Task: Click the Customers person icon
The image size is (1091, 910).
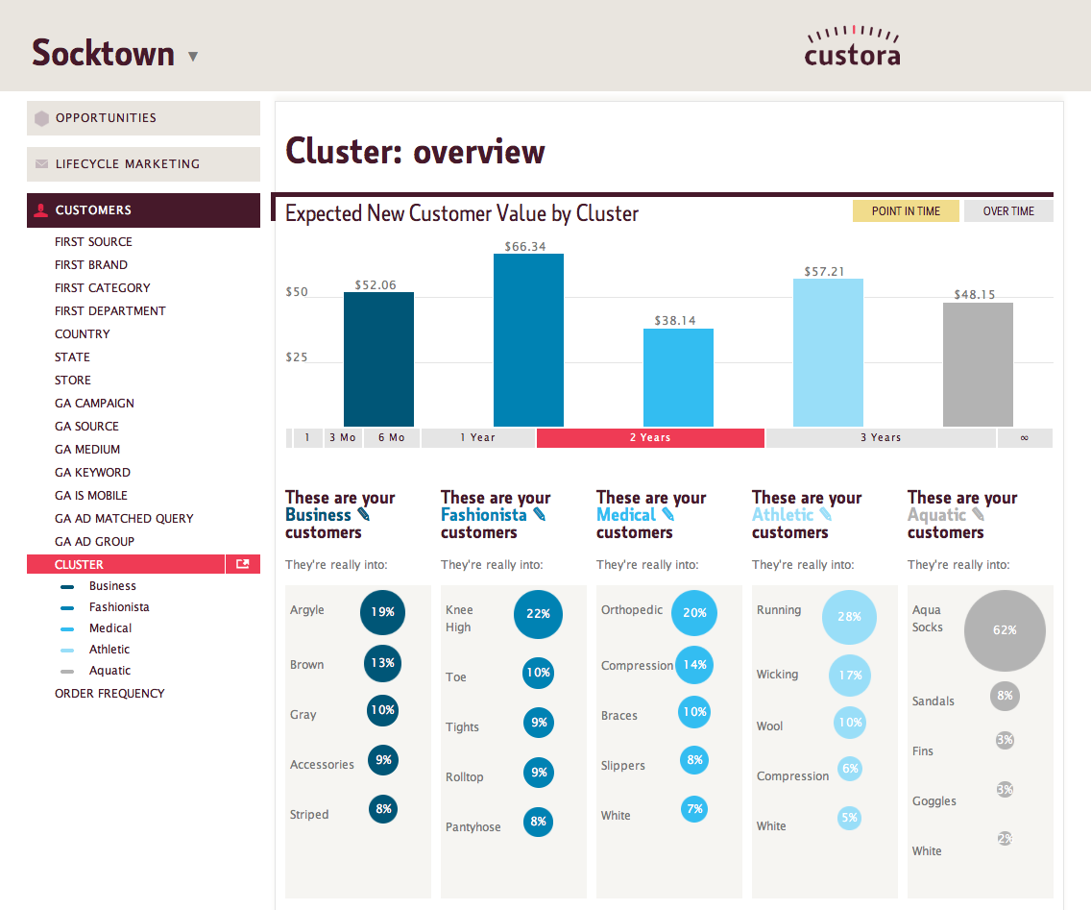Action: click(41, 210)
